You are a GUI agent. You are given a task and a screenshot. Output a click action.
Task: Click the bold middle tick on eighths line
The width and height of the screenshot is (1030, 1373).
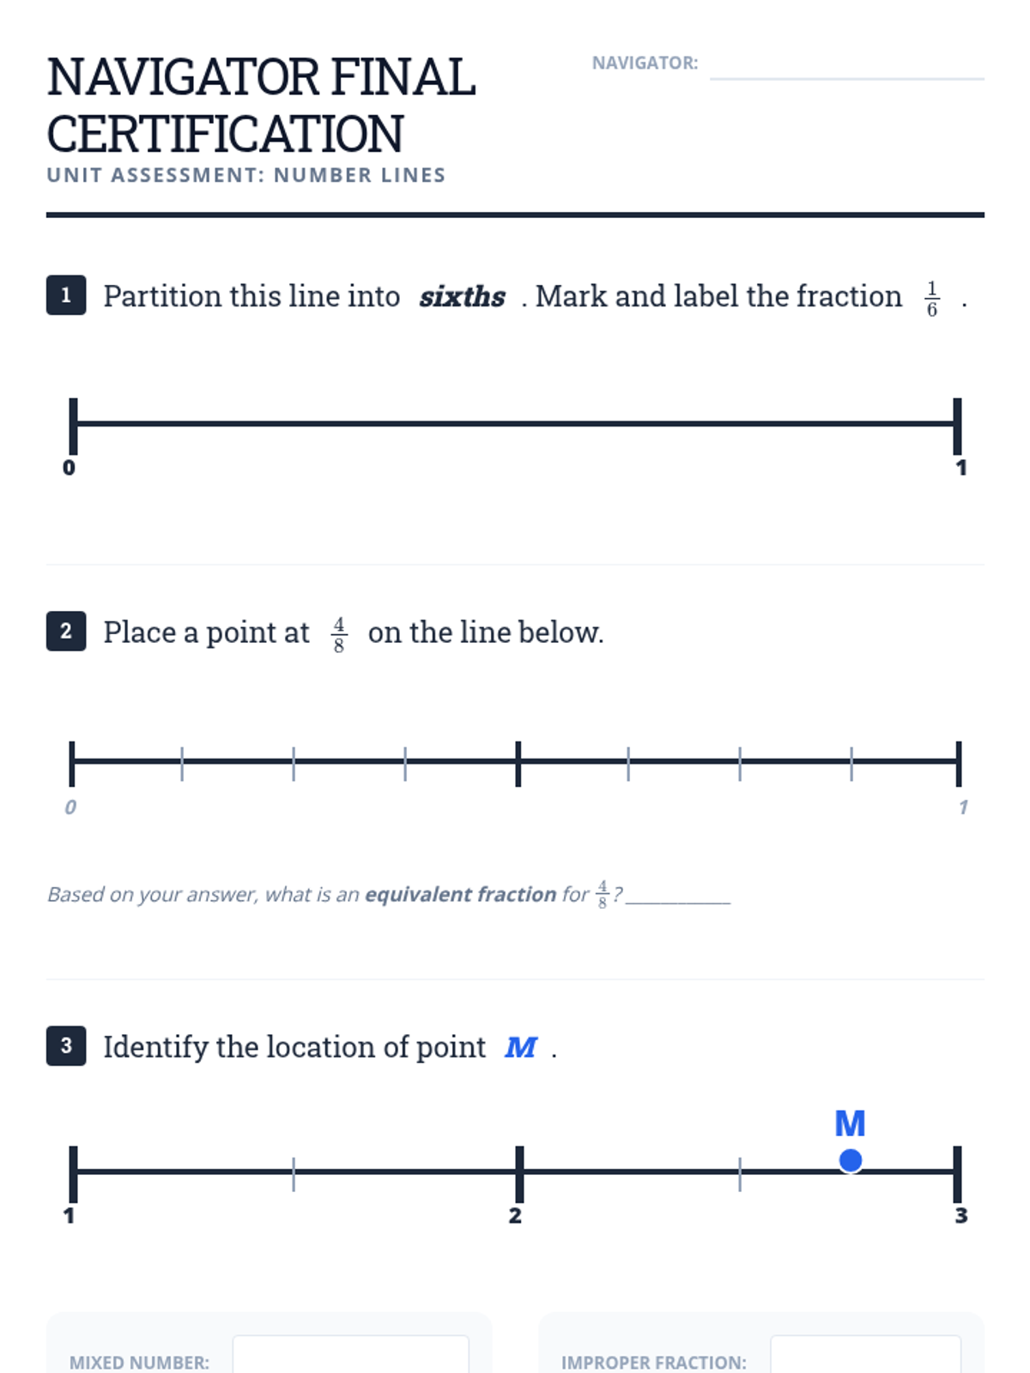click(x=518, y=763)
